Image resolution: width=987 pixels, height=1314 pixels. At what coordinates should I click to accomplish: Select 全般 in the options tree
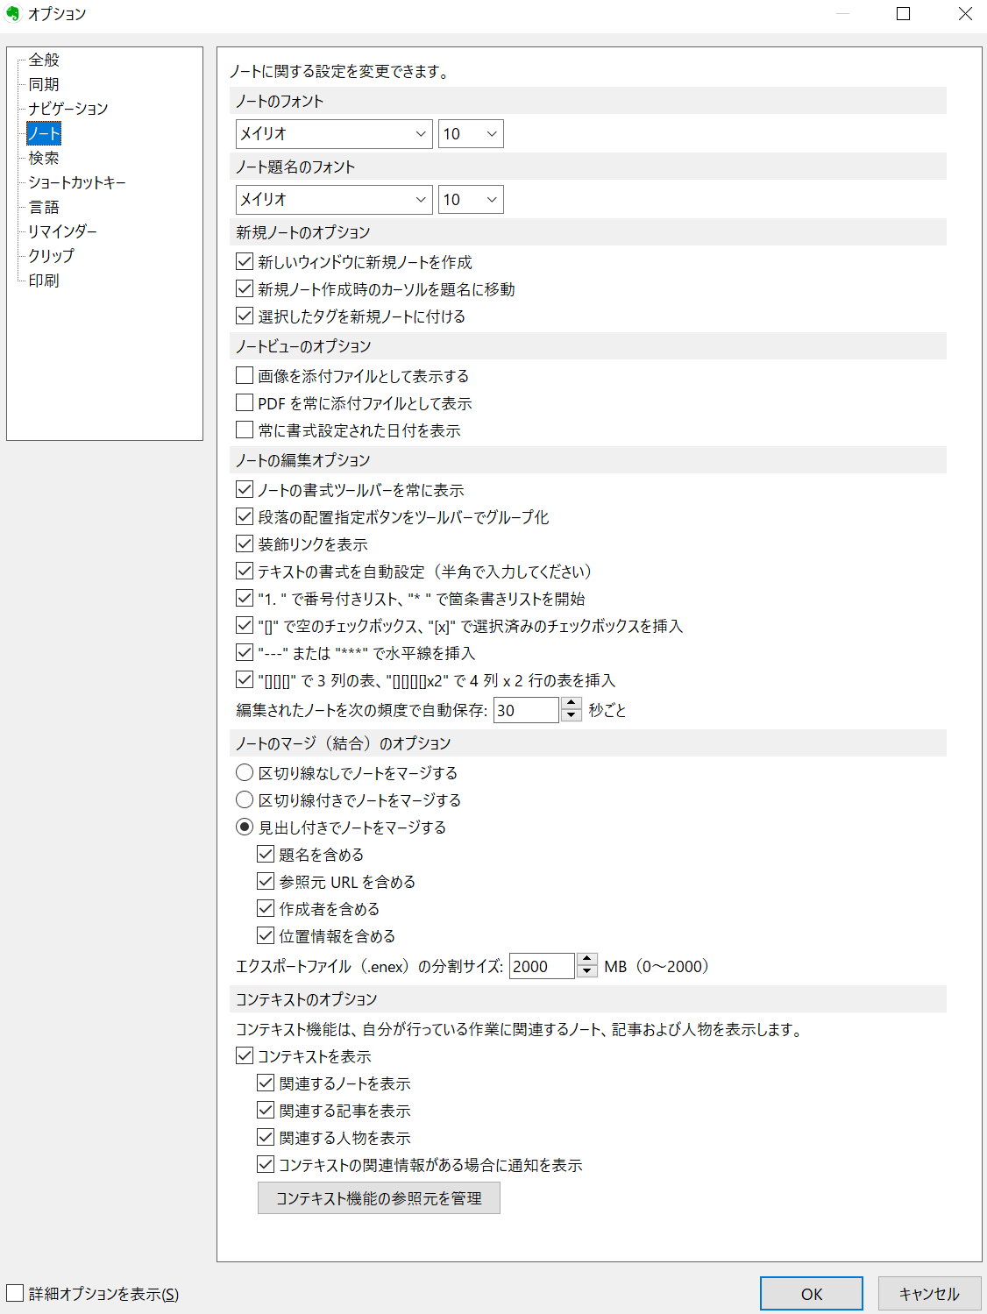(44, 60)
